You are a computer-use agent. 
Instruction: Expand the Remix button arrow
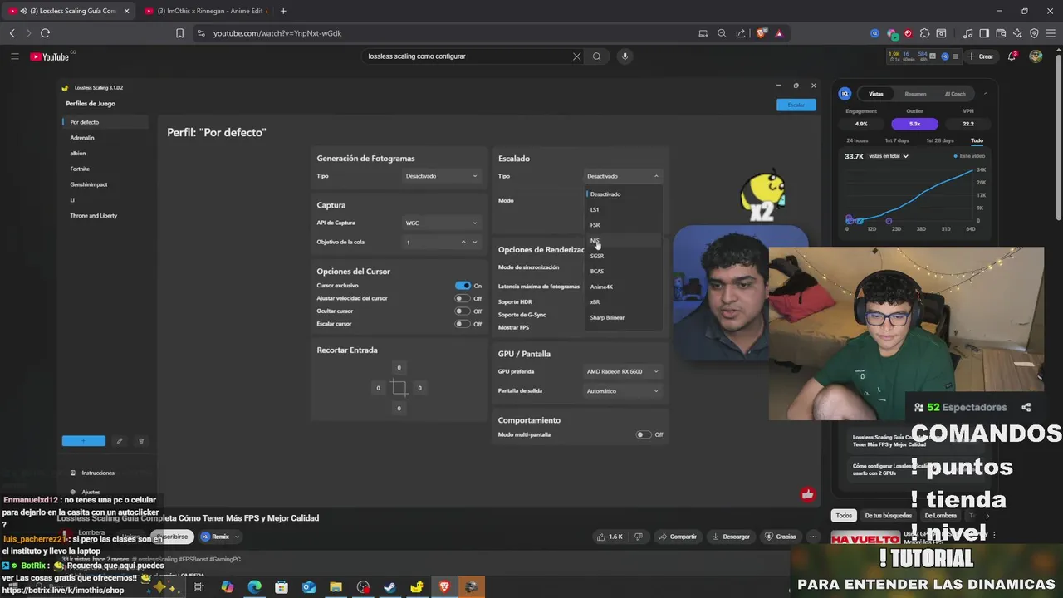[x=237, y=537]
